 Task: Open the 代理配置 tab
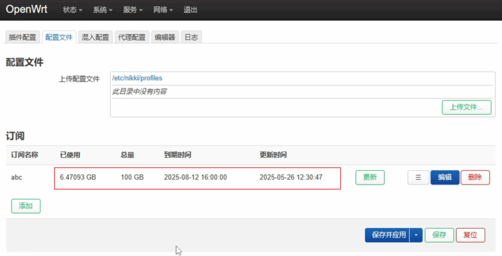pyautogui.click(x=132, y=38)
